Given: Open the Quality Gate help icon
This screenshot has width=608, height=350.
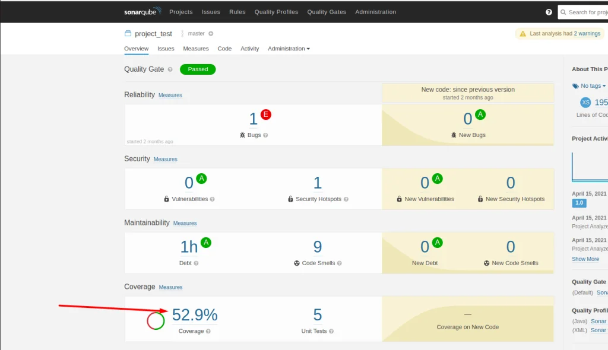Looking at the screenshot, I should click(170, 69).
